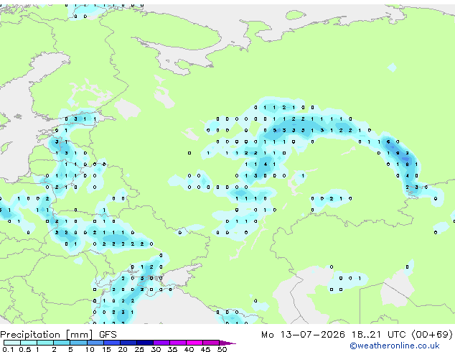The width and height of the screenshot is (455, 352).
Task: Select the 1–2 mm legend swatch
Action: coord(45,343)
